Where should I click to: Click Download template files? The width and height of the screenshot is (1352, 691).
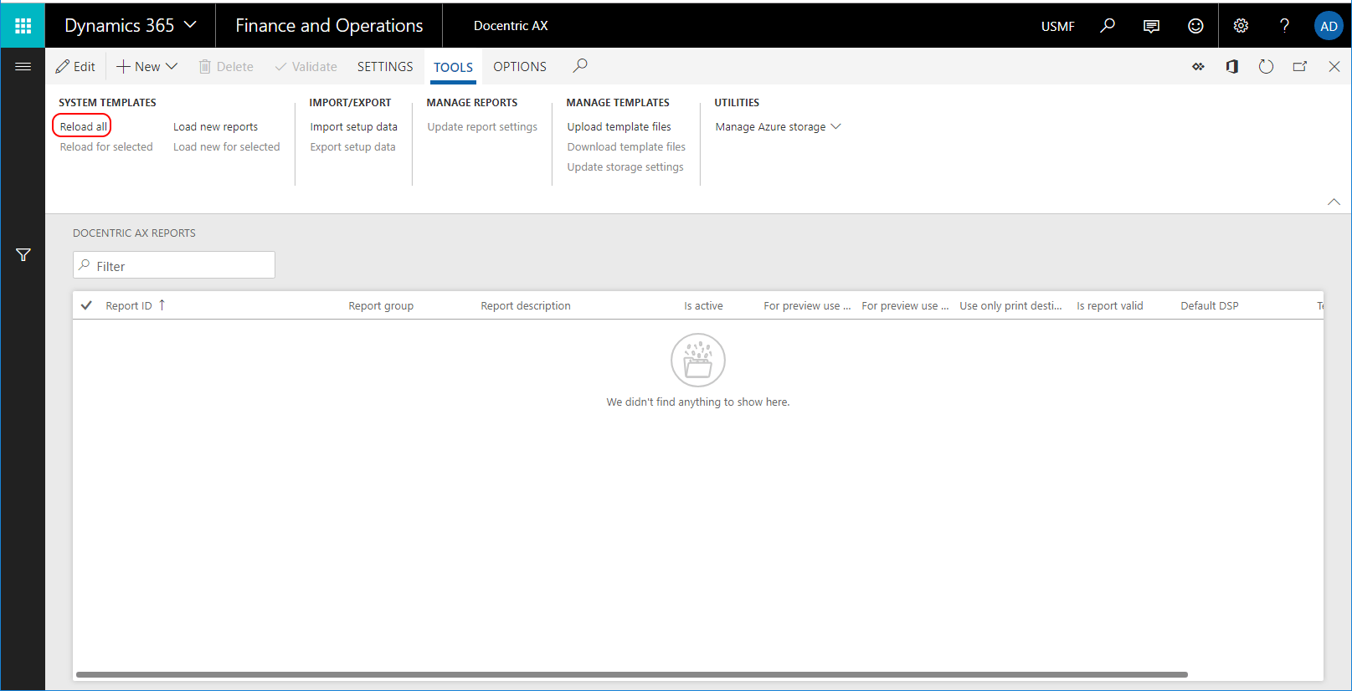[626, 147]
